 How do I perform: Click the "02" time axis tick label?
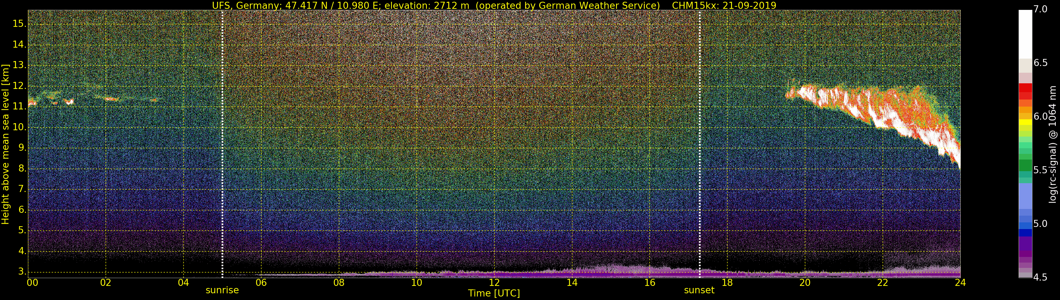[106, 283]
